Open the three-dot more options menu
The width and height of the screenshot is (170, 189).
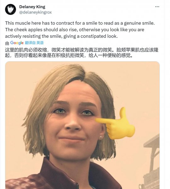(157, 7)
